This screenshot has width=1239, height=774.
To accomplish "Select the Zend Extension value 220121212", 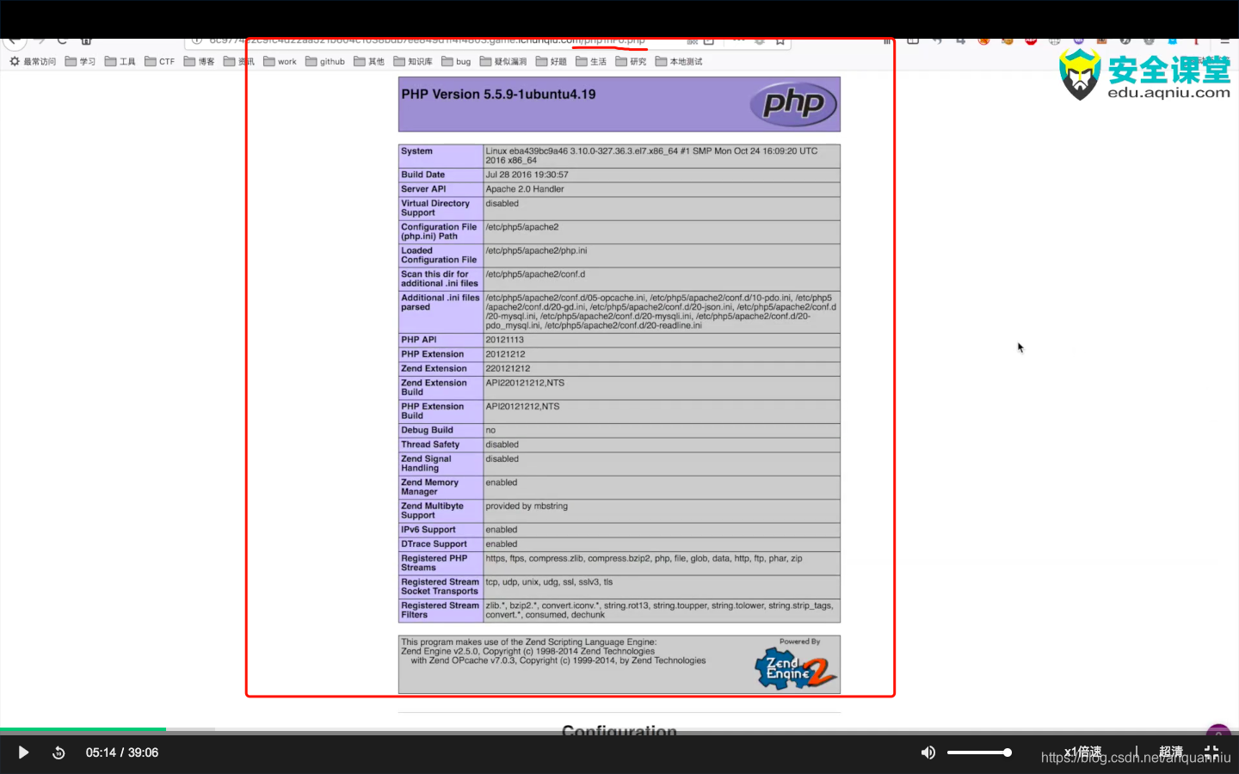I will point(508,369).
